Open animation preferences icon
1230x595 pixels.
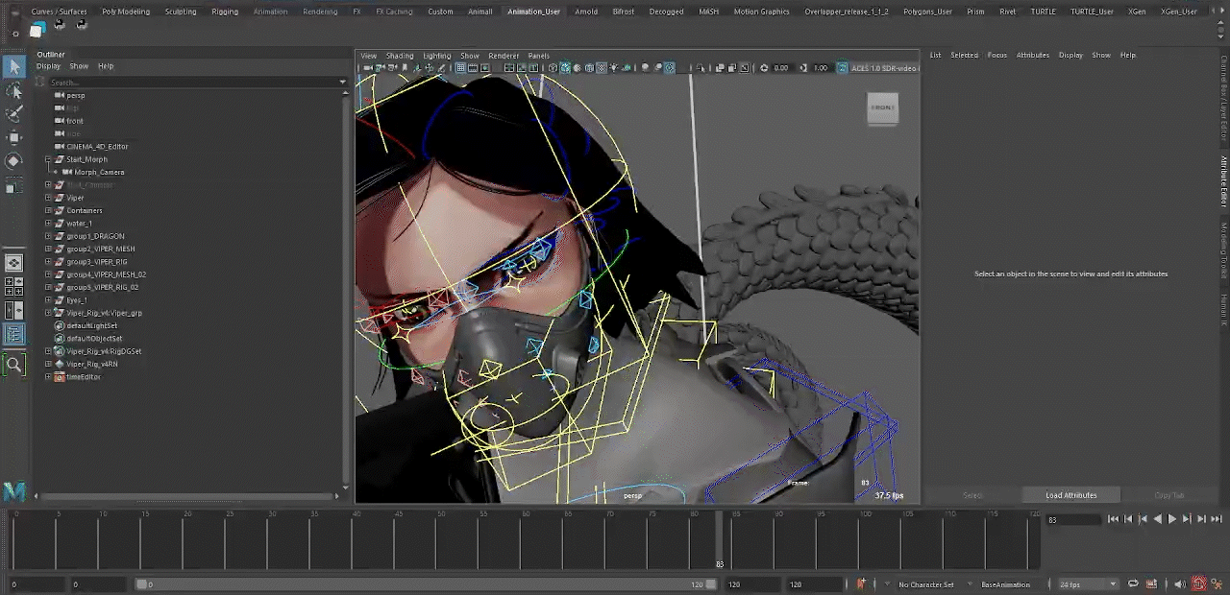[x=1217, y=584]
